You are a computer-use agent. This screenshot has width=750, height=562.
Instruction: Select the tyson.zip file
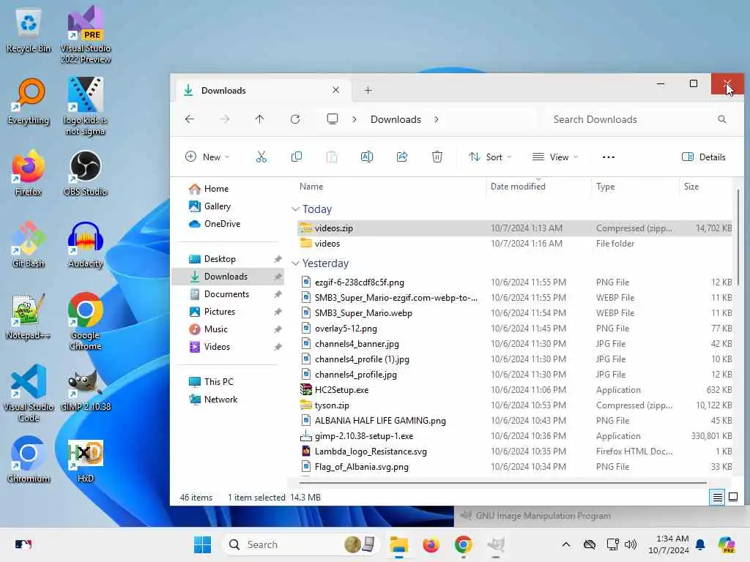coord(515,405)
